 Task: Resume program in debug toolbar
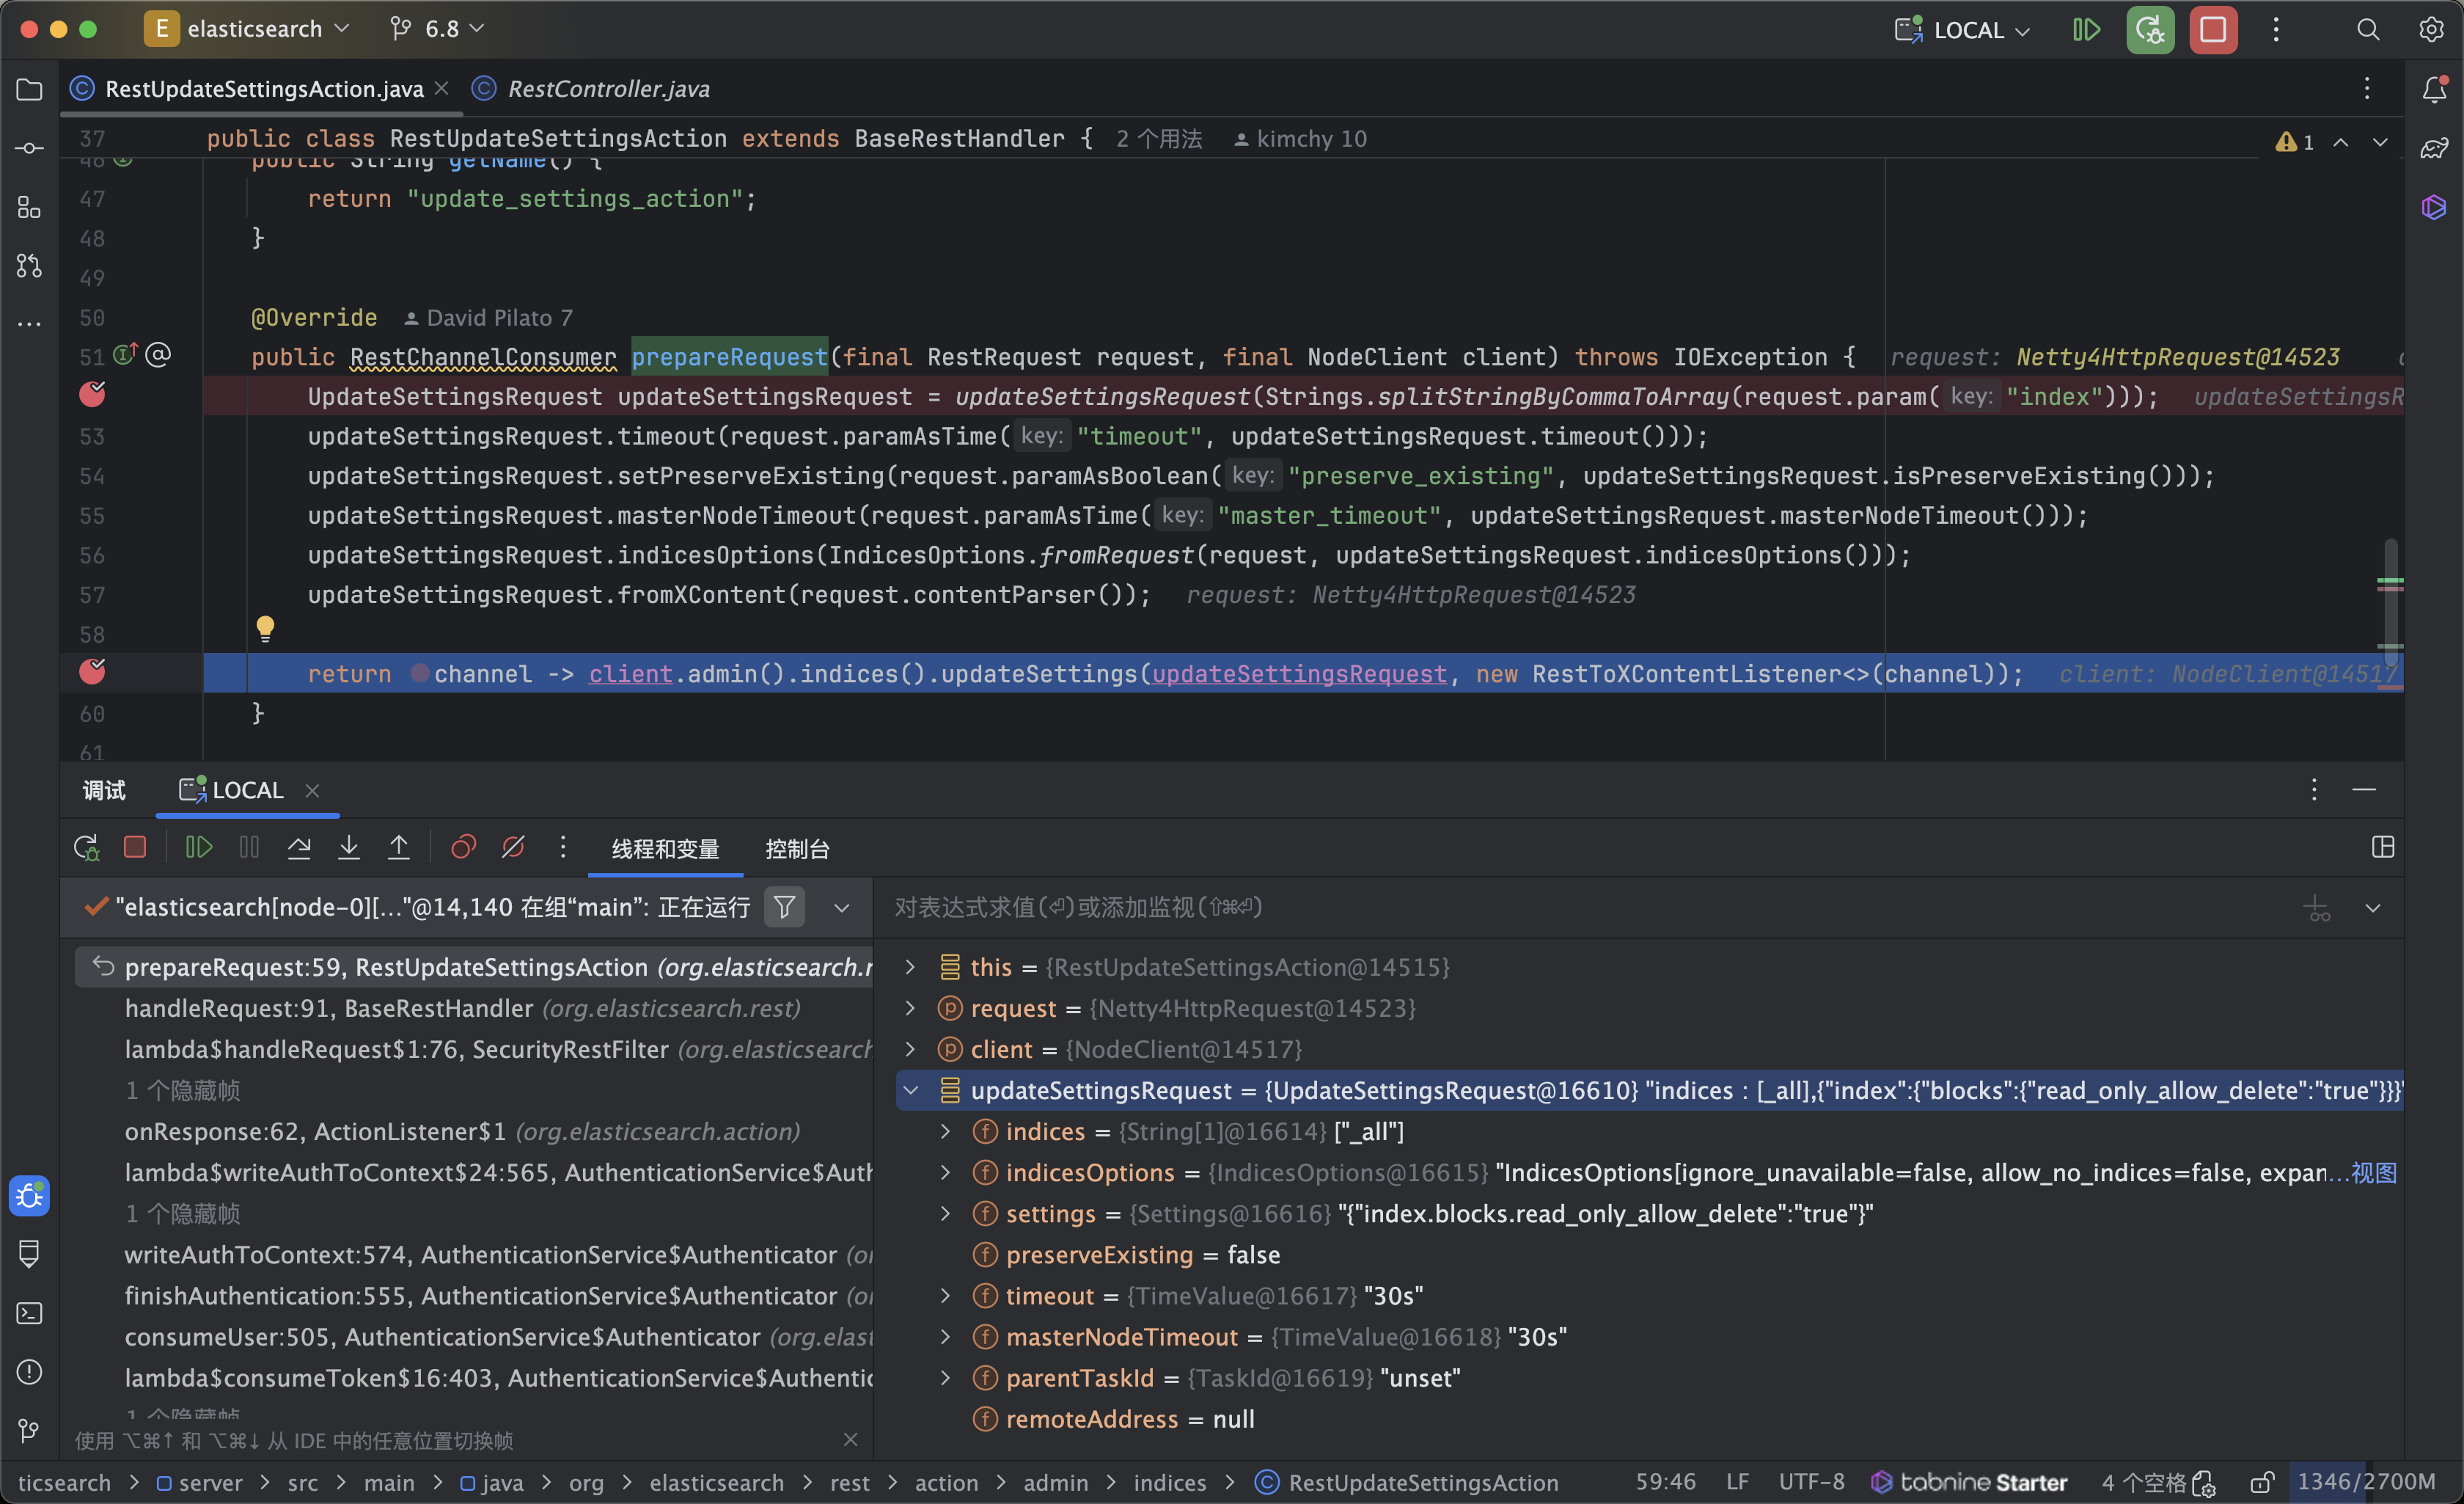(199, 847)
